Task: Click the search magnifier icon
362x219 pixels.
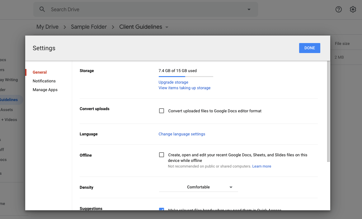Action: pyautogui.click(x=42, y=9)
